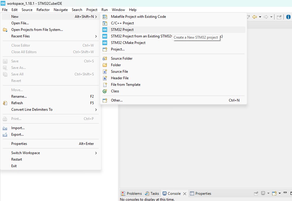This screenshot has height=201, width=292.
Task: Open the Run menu
Action: click(104, 10)
